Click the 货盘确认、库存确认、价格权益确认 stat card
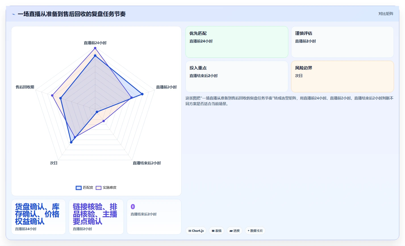 pos(38,217)
